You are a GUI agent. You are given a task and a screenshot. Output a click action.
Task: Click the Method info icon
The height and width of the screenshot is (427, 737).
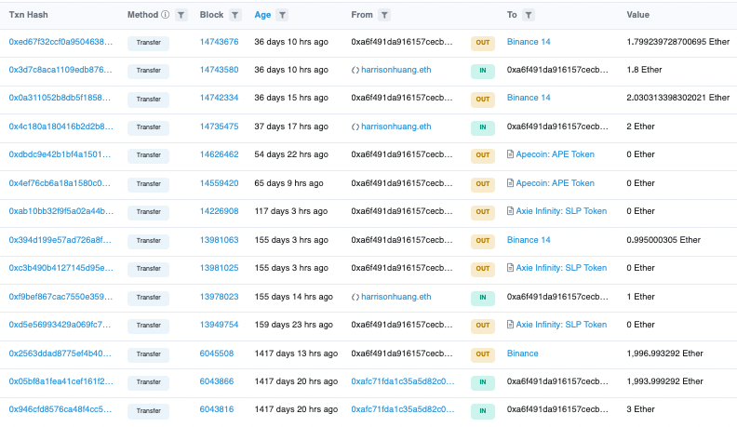tap(166, 15)
